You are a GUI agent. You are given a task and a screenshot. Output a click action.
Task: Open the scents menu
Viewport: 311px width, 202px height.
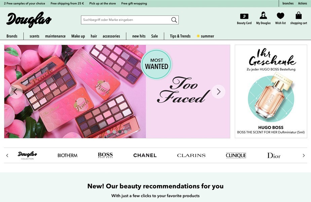[35, 36]
